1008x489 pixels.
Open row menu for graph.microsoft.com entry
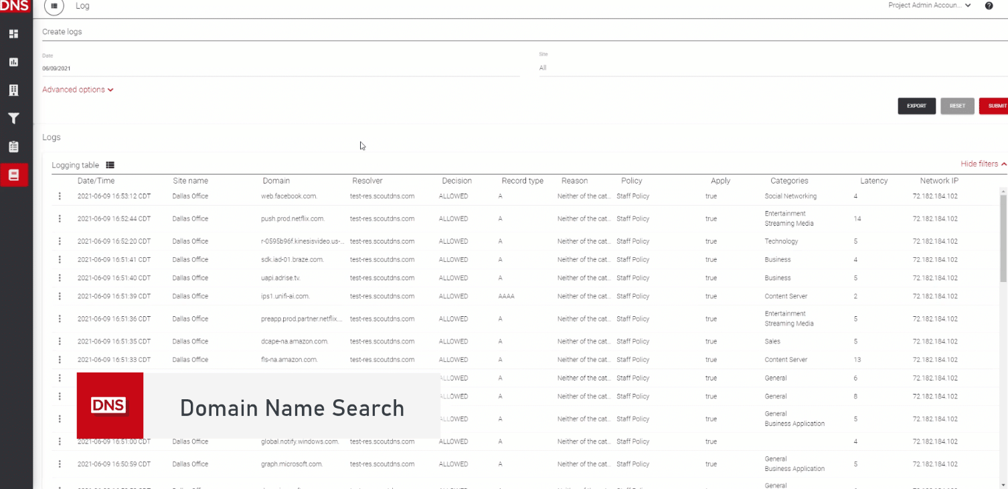point(60,464)
